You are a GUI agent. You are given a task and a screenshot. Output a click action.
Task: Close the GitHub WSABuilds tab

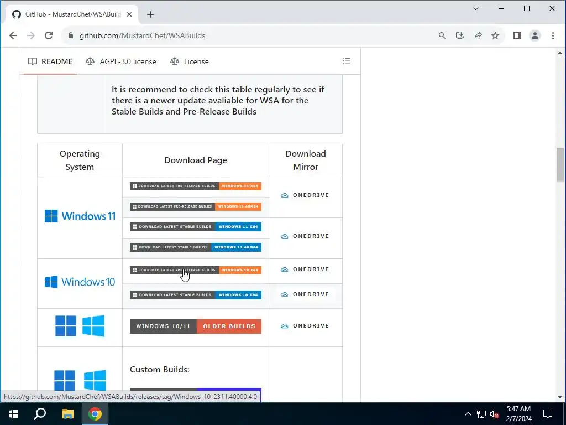(x=129, y=14)
